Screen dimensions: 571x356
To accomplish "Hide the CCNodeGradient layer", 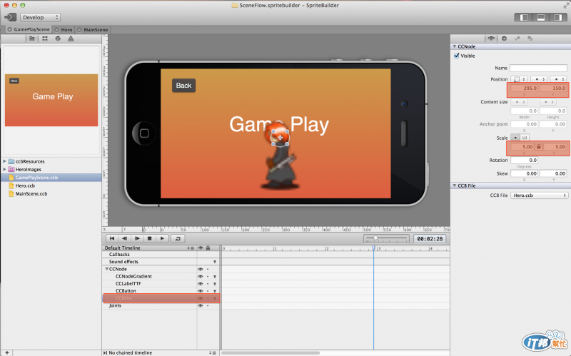I will 201,277.
